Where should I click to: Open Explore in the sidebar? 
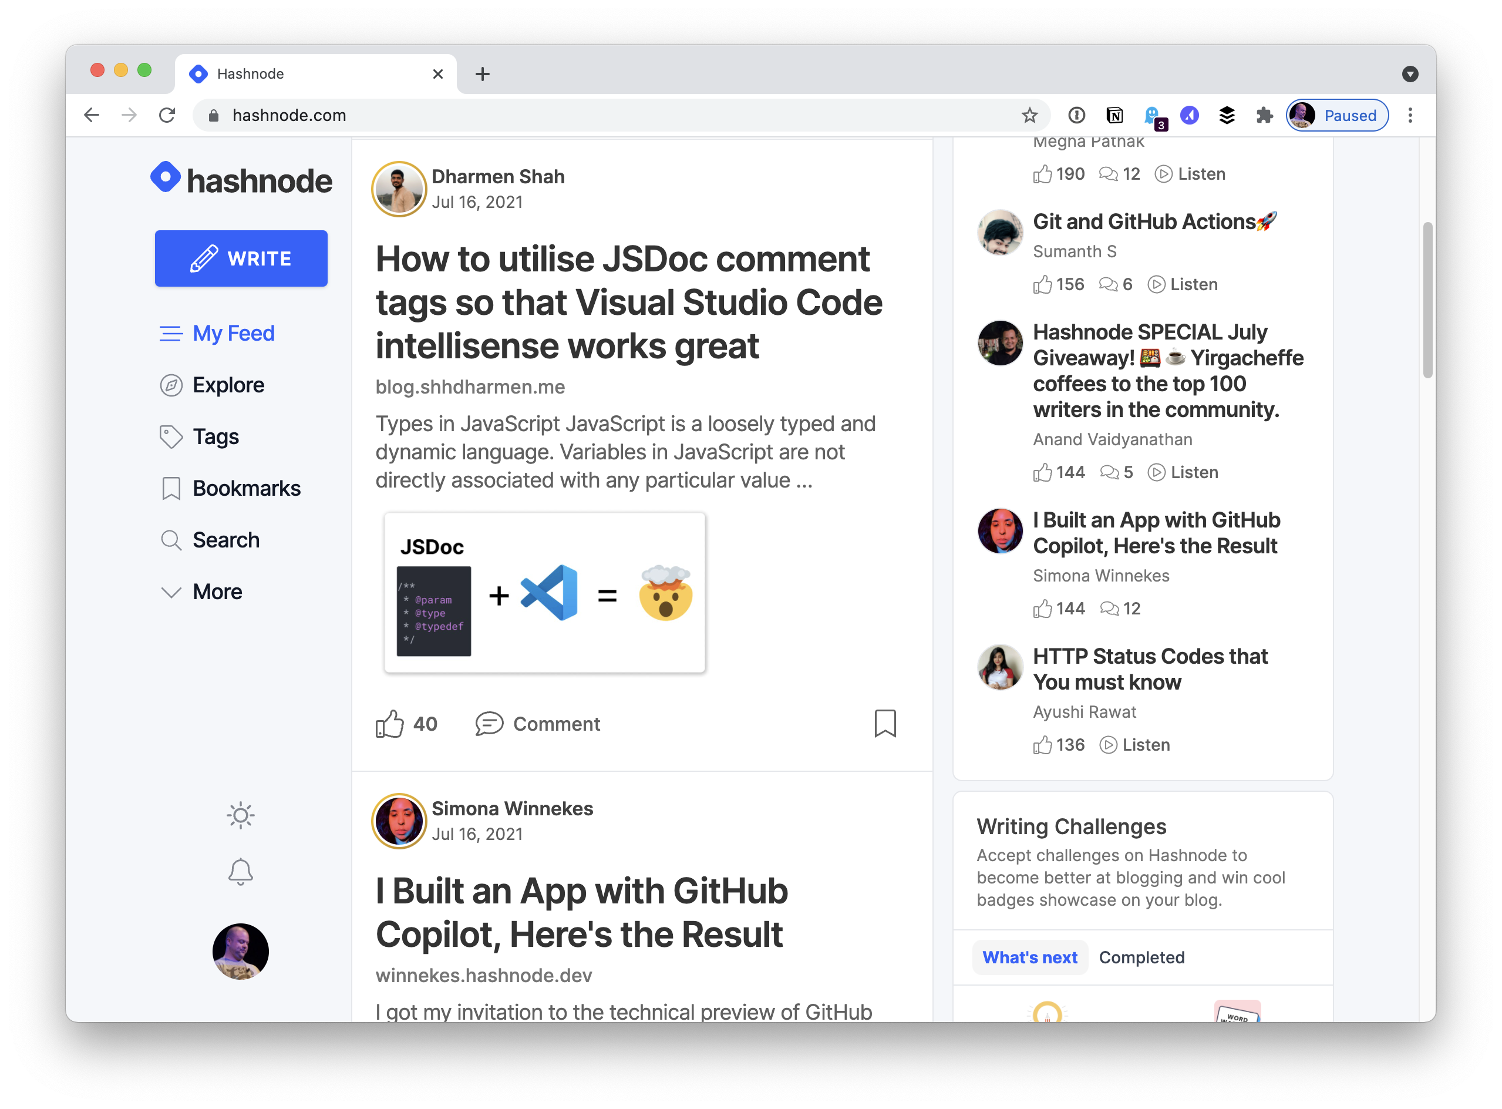tap(227, 385)
